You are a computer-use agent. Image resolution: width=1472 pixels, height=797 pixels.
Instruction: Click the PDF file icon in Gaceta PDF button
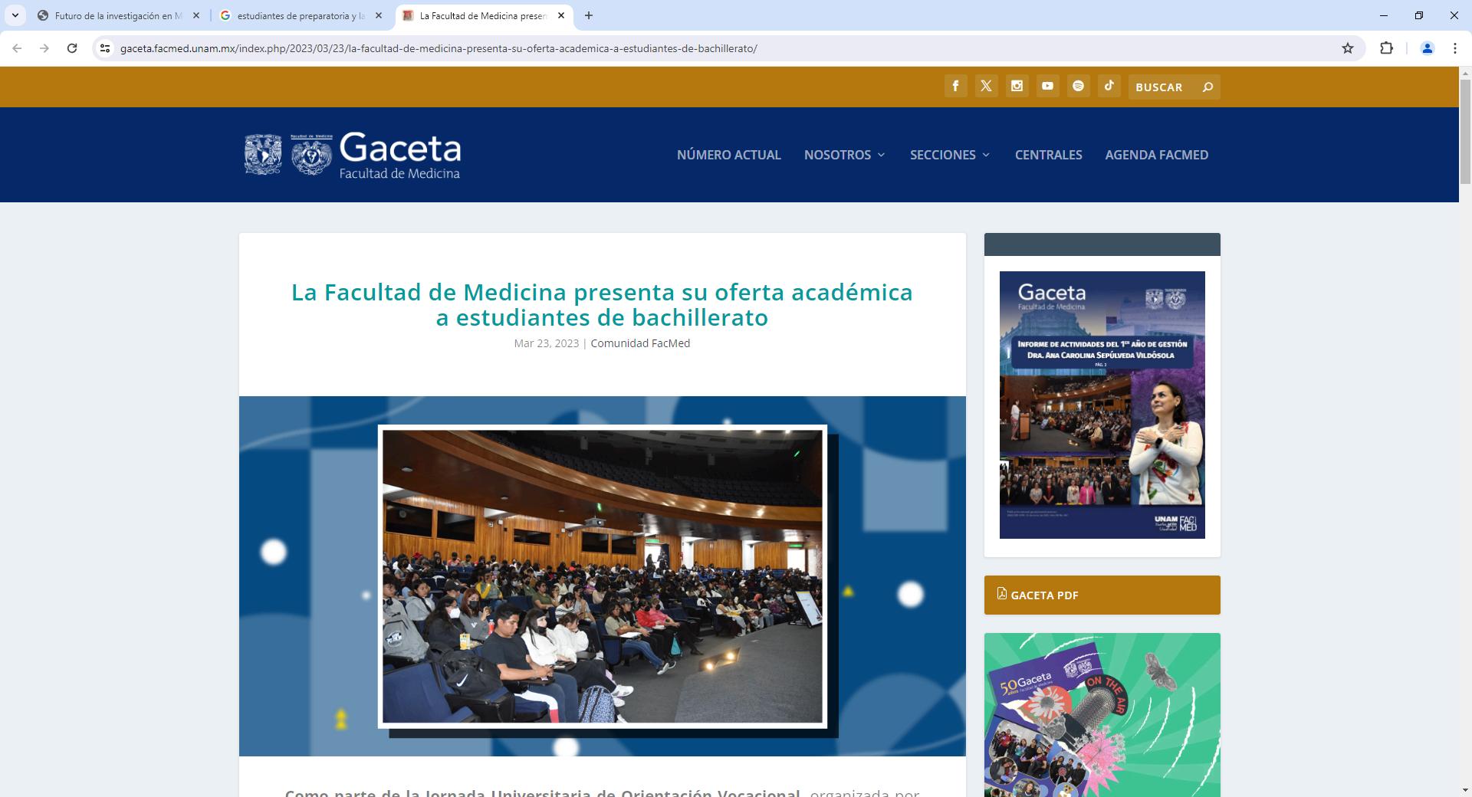[1001, 593]
